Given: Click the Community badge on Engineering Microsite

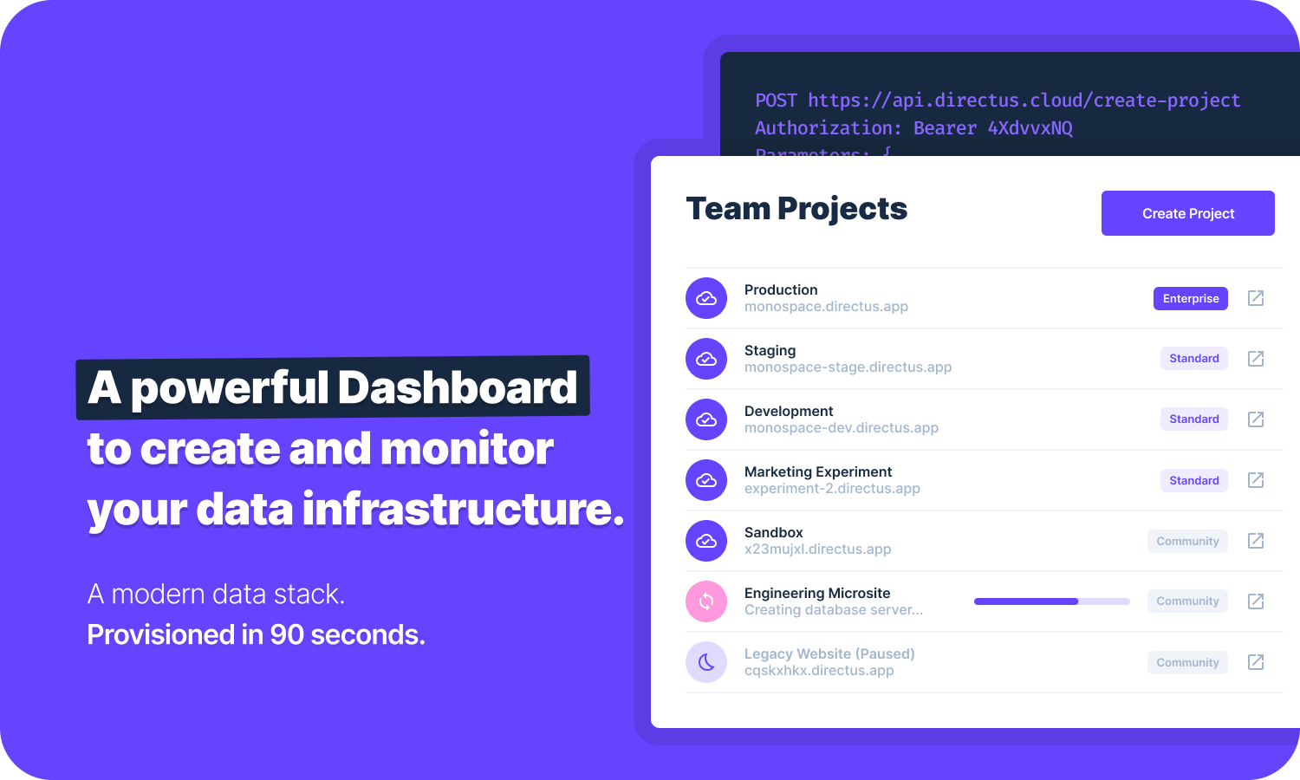Looking at the screenshot, I should click(x=1187, y=601).
